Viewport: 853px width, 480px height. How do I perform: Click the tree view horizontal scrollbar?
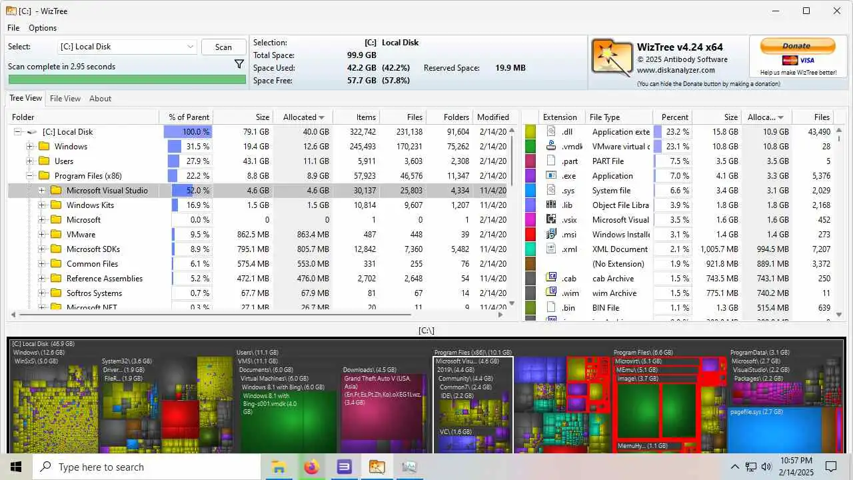click(215, 313)
